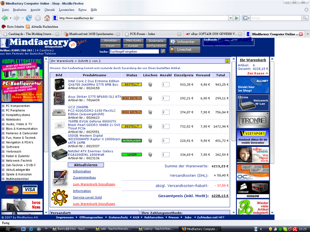Click the Service Level Gold gear icon
This screenshot has height=232, width=310.
60,197
